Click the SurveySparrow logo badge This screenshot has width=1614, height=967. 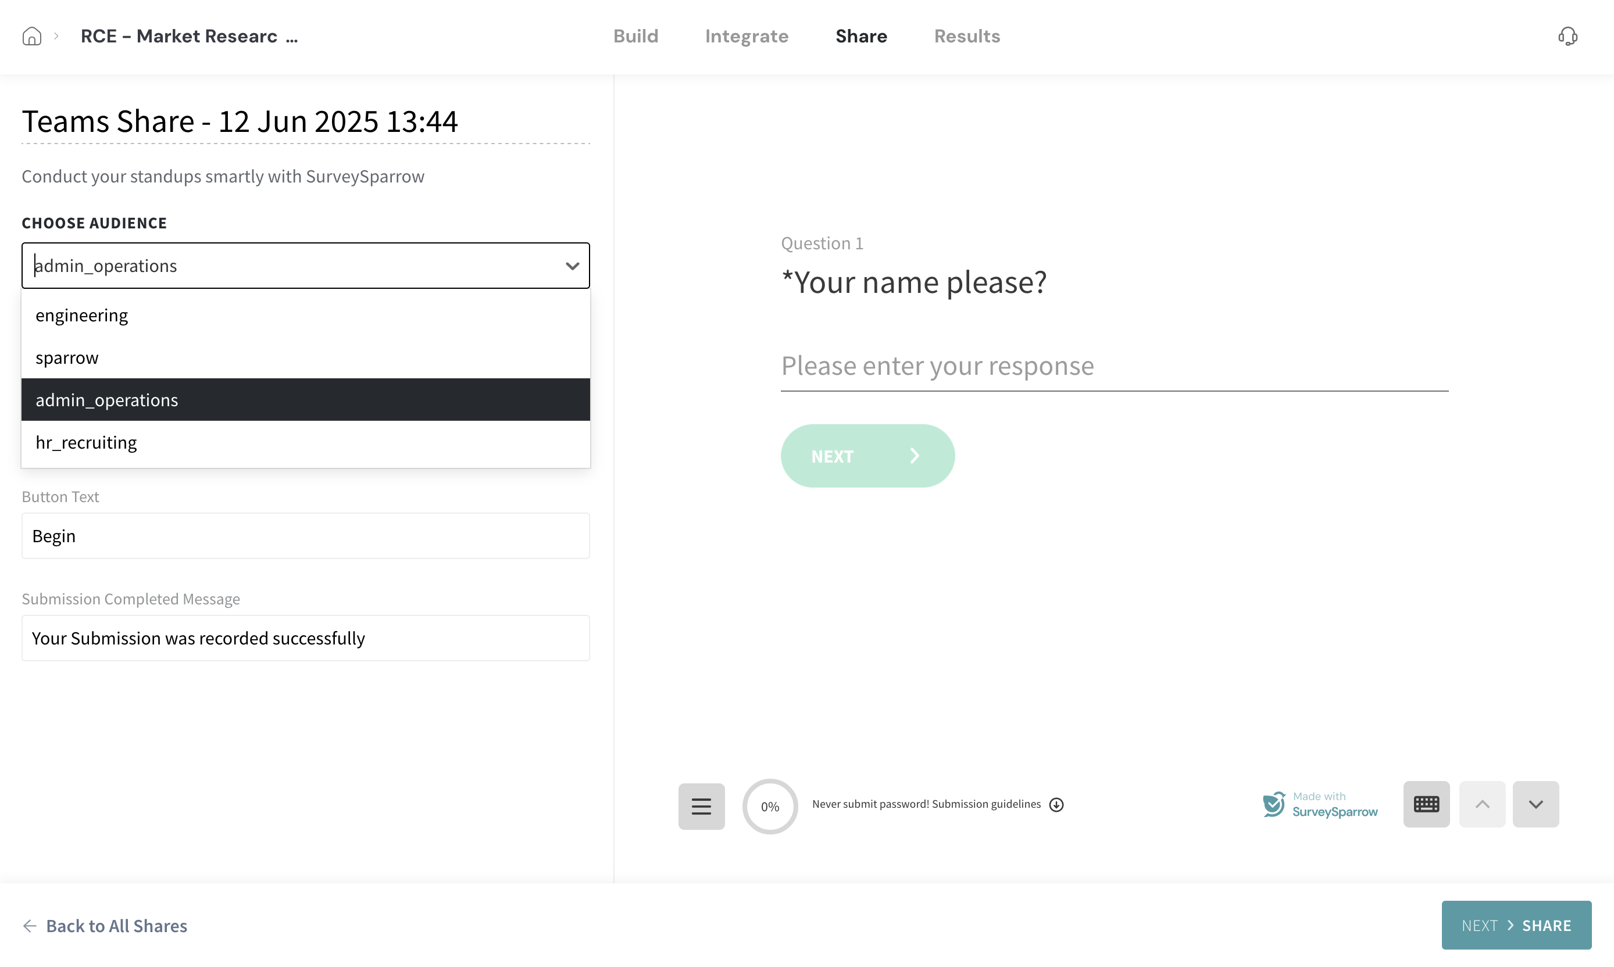(x=1320, y=805)
